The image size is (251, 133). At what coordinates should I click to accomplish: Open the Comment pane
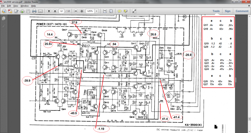coord(242,11)
